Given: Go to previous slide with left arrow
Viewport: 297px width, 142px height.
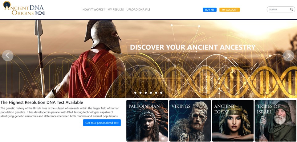Looking at the screenshot, I should (x=8, y=56).
